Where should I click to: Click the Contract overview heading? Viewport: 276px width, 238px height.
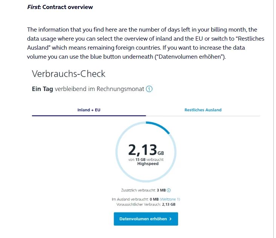tap(60, 7)
